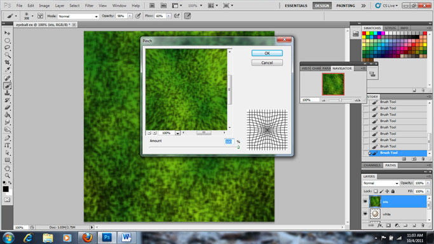Click OK in Pinch dialog
Viewport: 434px width, 244px height.
267,53
